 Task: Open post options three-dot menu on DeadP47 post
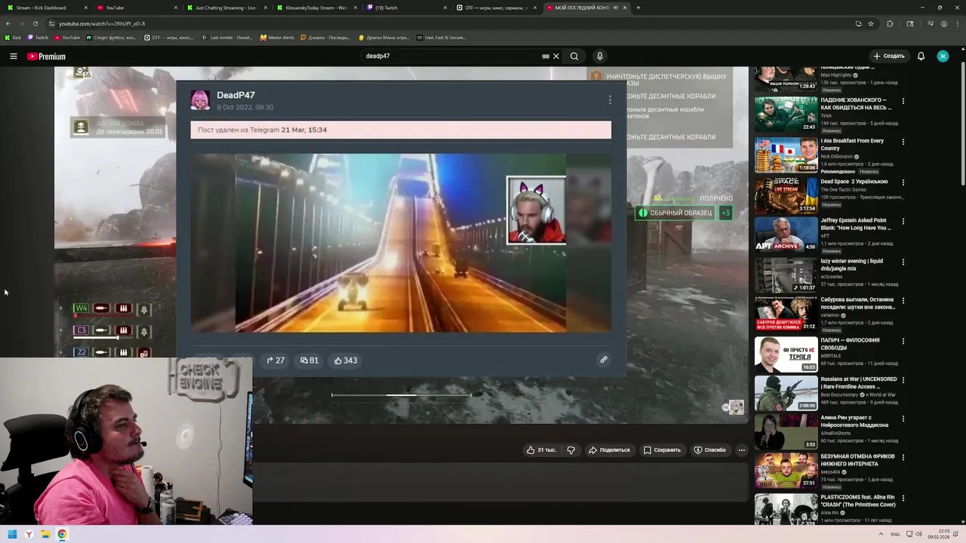click(610, 100)
